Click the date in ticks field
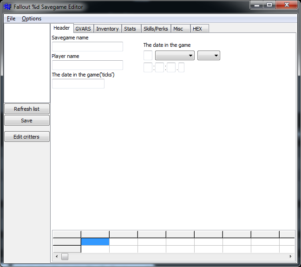This screenshot has height=267, width=301. 79,84
